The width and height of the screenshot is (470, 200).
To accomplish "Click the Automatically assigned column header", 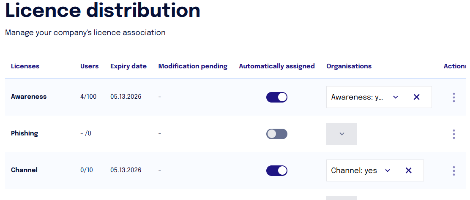I will 277,66.
